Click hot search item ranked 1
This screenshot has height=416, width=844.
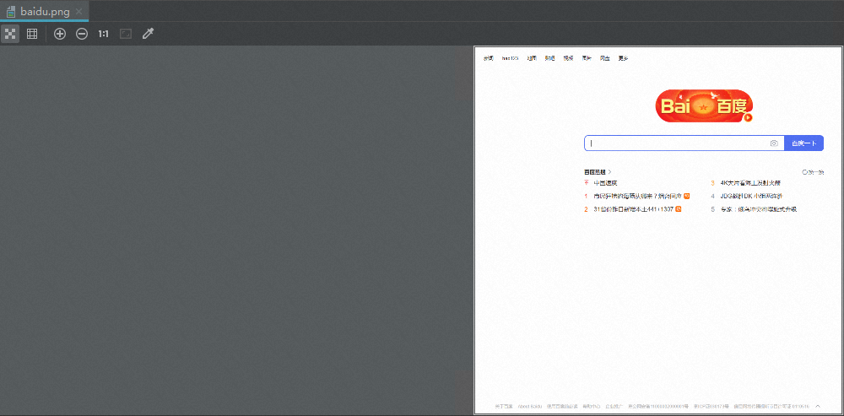click(x=637, y=197)
